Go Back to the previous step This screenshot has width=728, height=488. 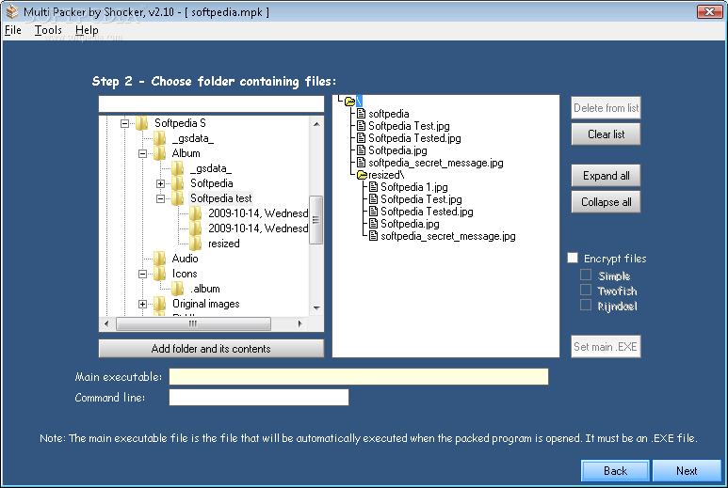[615, 471]
